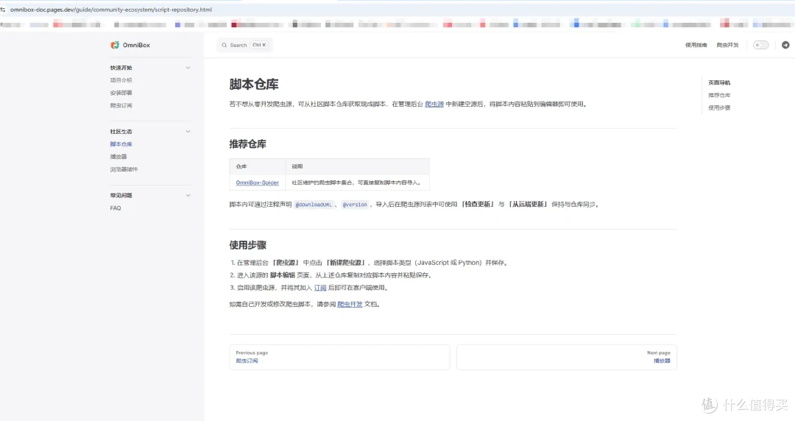The width and height of the screenshot is (795, 421).
Task: Click the 从远端更新 bold text
Action: pos(528,205)
